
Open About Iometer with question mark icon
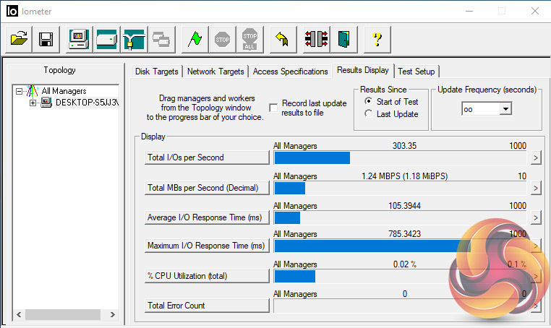[x=377, y=39]
